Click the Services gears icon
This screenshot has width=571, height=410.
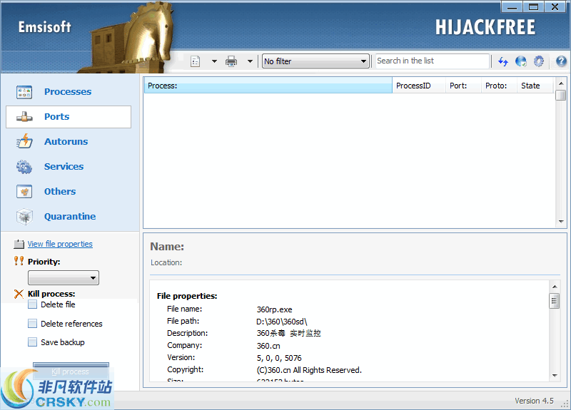click(x=24, y=167)
